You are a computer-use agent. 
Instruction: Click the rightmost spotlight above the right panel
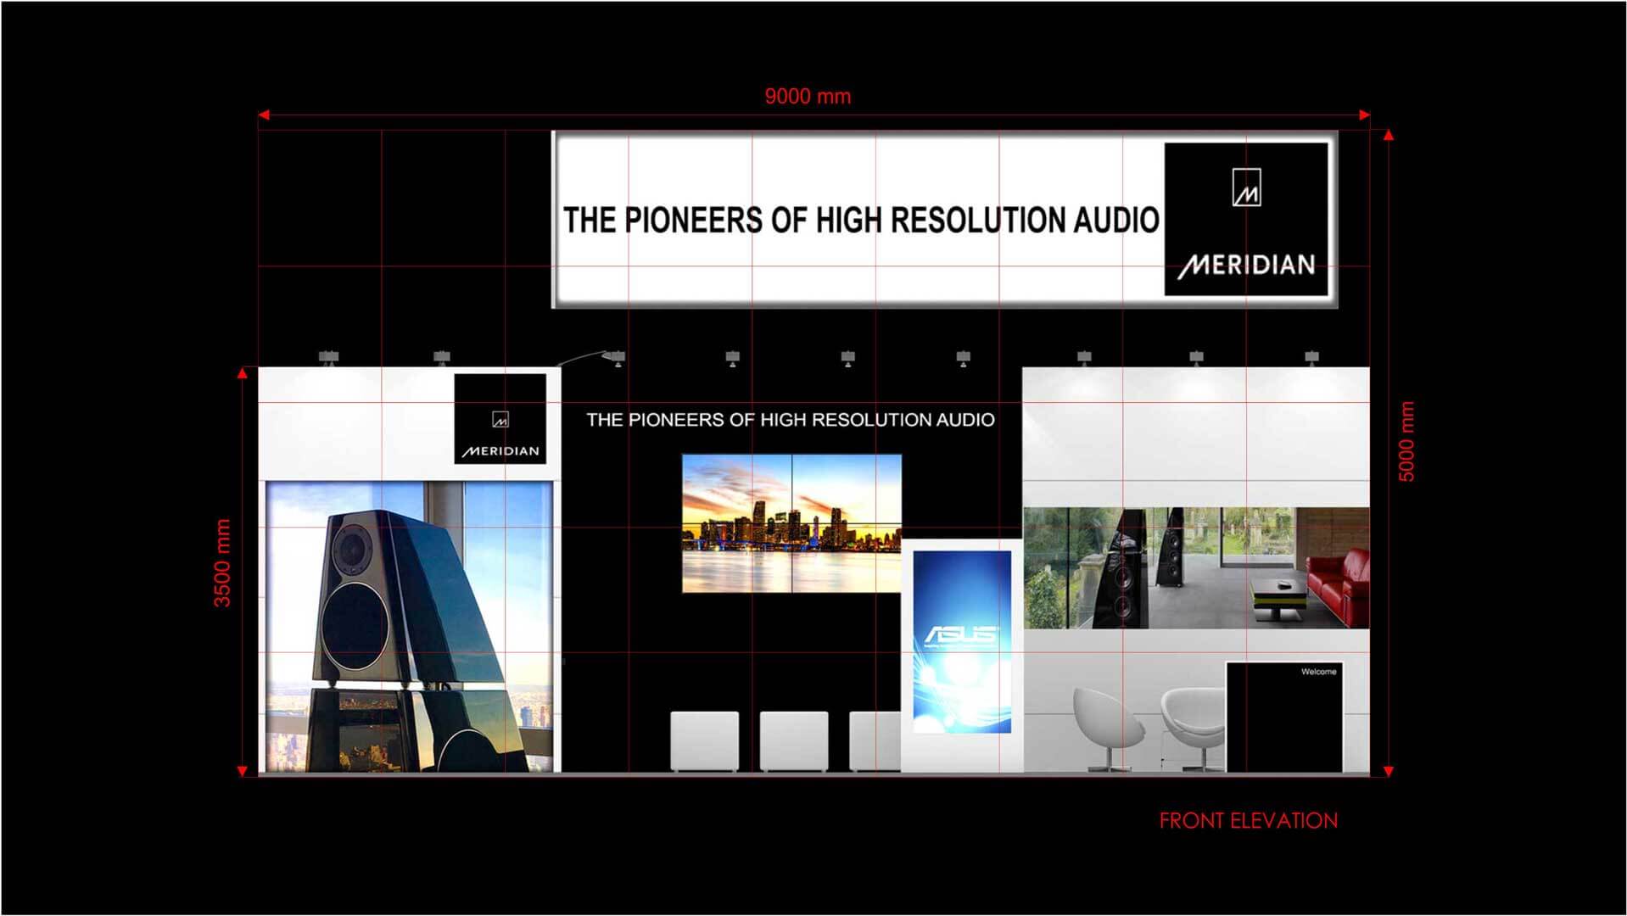tap(1311, 357)
